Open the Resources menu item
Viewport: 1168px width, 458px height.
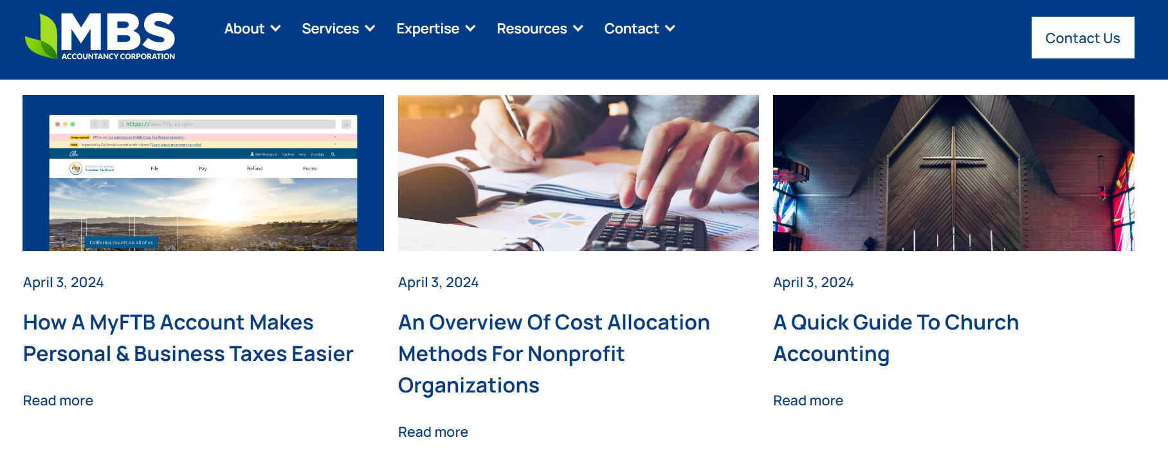coord(531,28)
